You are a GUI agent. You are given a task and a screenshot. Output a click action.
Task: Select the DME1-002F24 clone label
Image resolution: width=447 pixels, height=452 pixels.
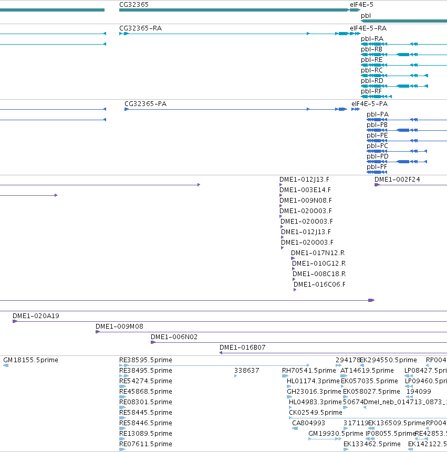[397, 180]
